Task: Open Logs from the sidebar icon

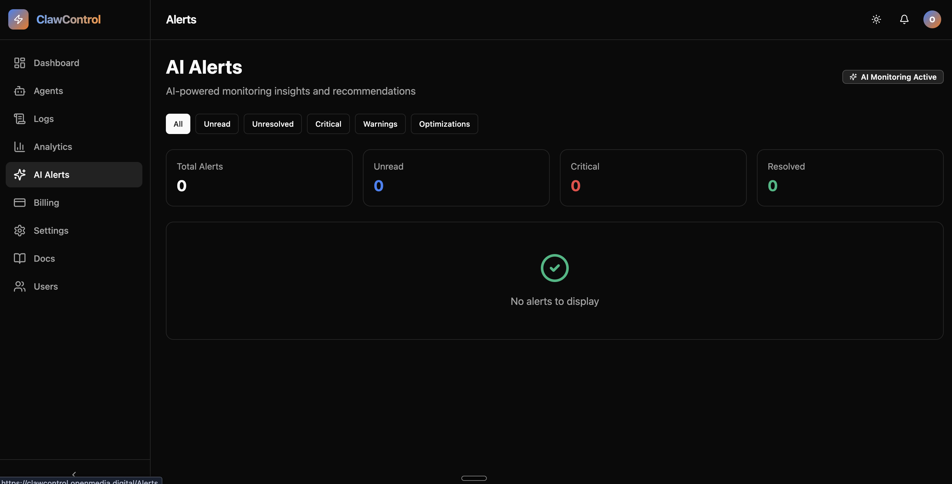Action: (x=19, y=118)
